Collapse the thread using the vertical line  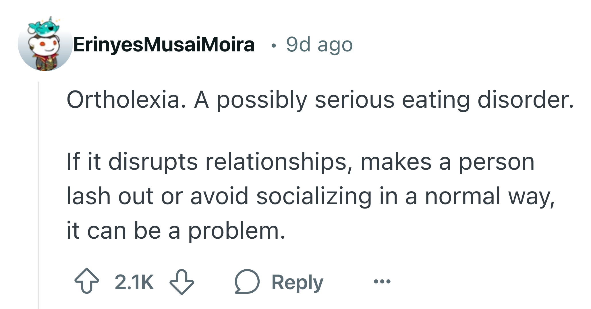click(x=38, y=195)
